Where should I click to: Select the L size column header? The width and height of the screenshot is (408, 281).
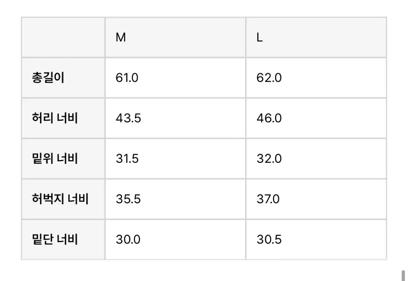pyautogui.click(x=316, y=37)
